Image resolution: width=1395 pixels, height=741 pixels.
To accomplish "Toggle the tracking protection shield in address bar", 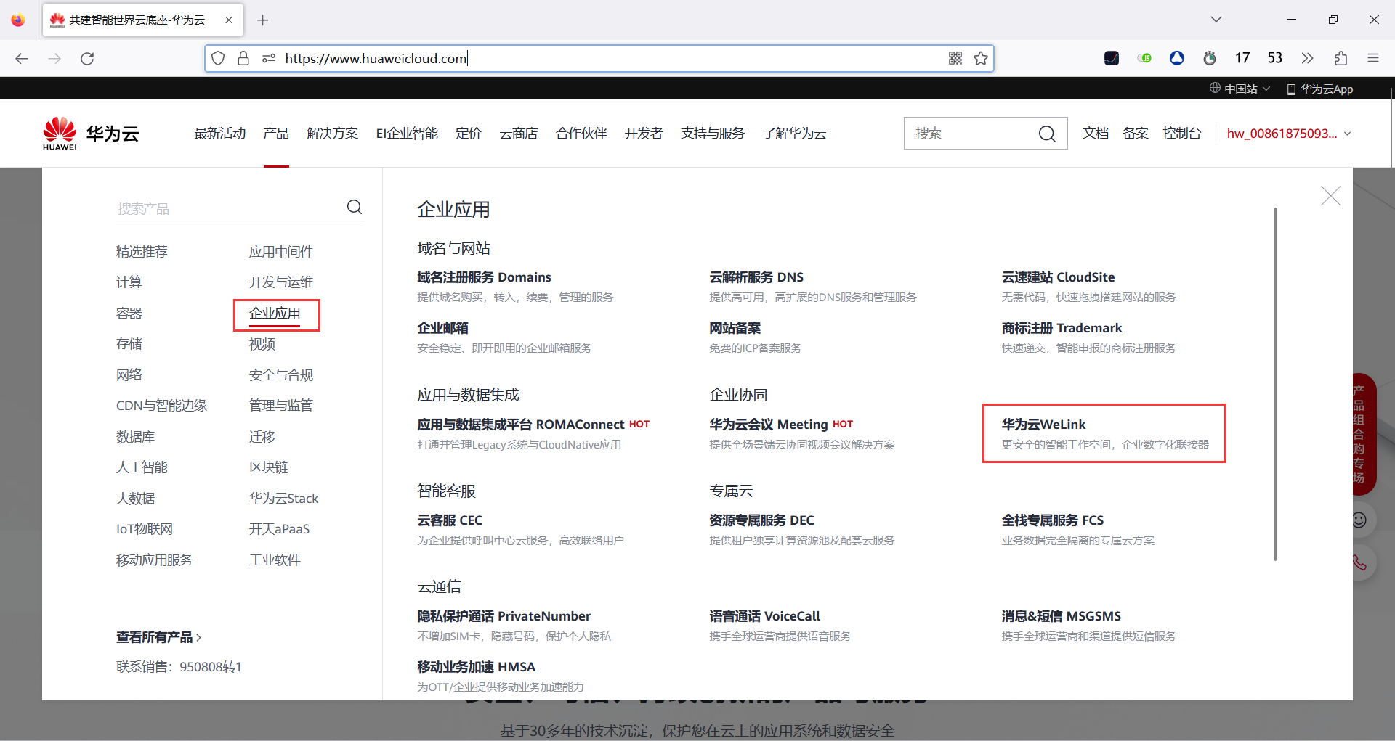I will click(217, 58).
